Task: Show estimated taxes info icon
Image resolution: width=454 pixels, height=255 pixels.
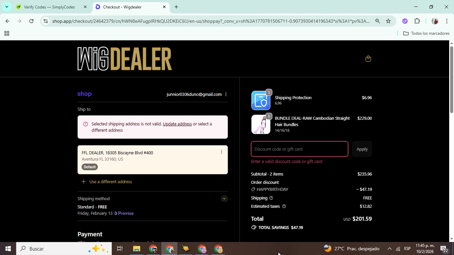Action: click(x=284, y=206)
